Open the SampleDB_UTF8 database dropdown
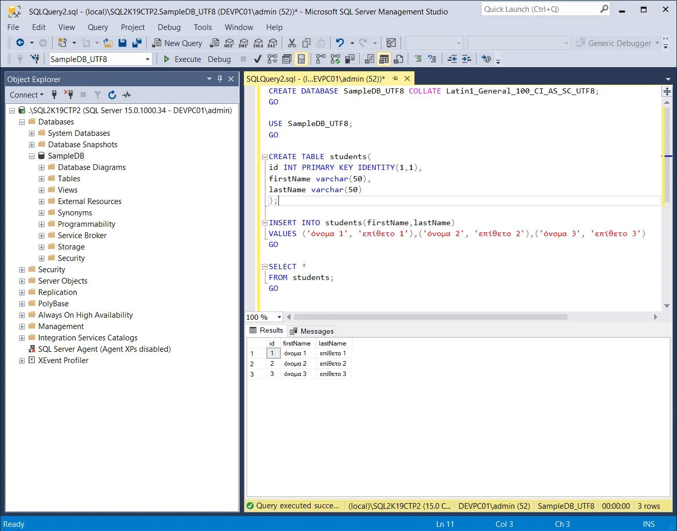Screen dimensions: 677x531 [147, 59]
